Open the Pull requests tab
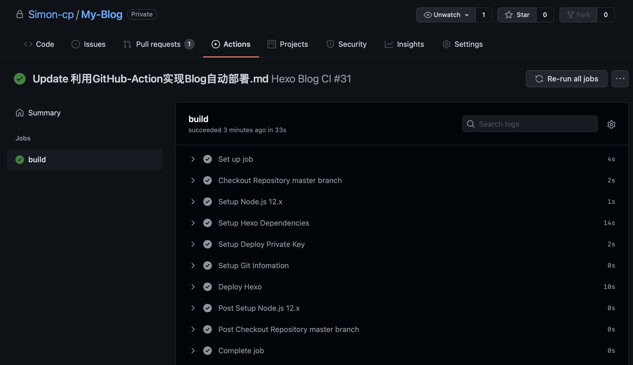Screen dimensions: 633x365 tap(159, 44)
